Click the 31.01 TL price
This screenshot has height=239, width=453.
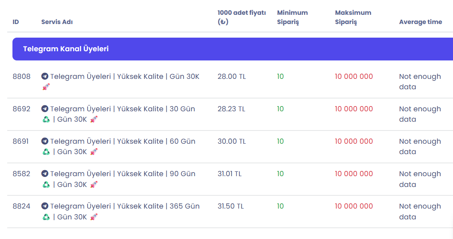pyautogui.click(x=230, y=174)
